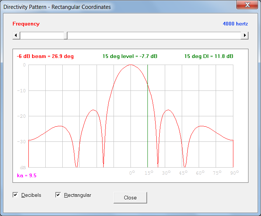Click the 90° axis label

click(x=234, y=173)
